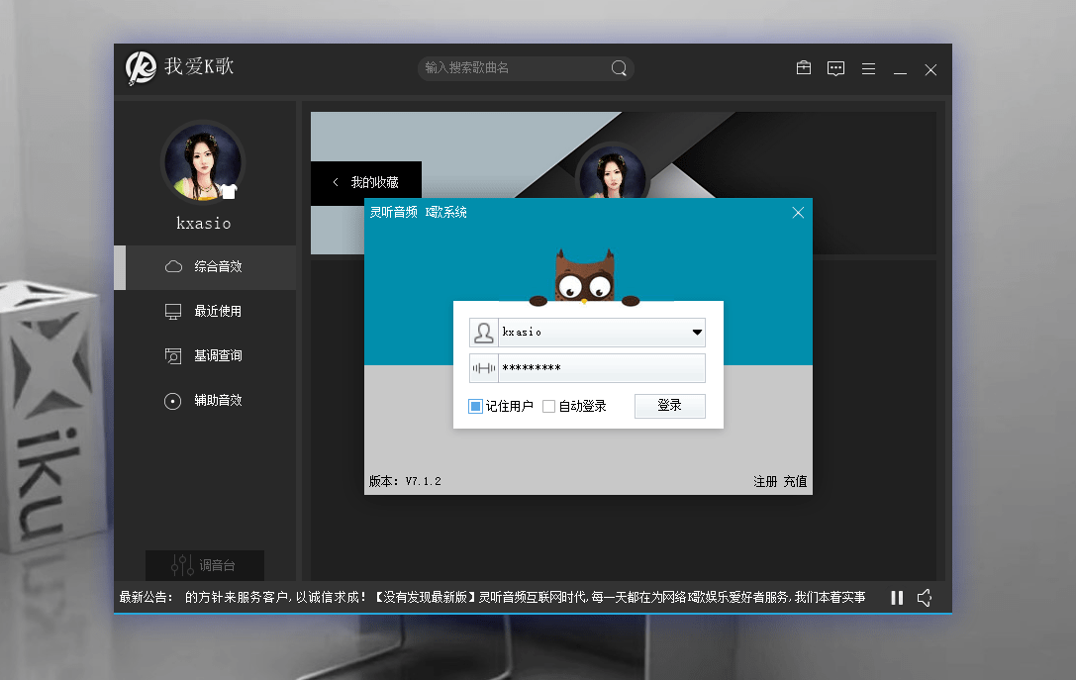Click the kxasio username text in sidebar
Screen dimensions: 1076x680
tap(204, 224)
